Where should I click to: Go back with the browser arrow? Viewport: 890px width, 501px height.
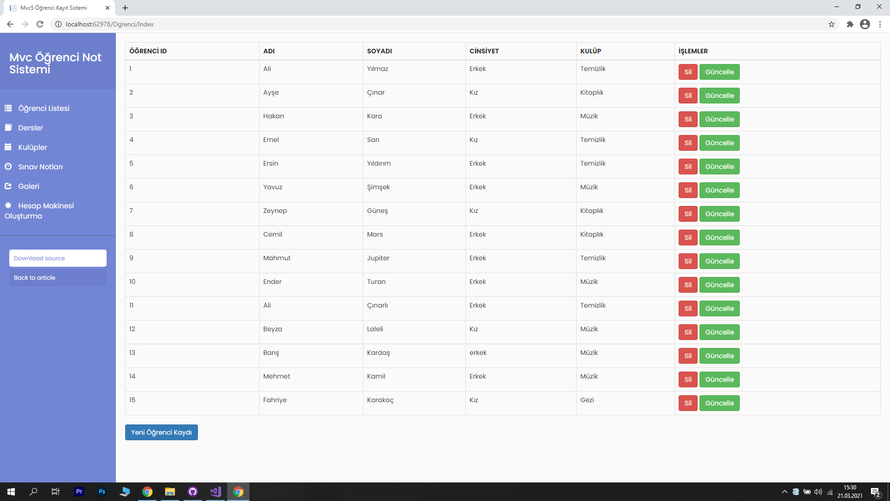pos(10,24)
